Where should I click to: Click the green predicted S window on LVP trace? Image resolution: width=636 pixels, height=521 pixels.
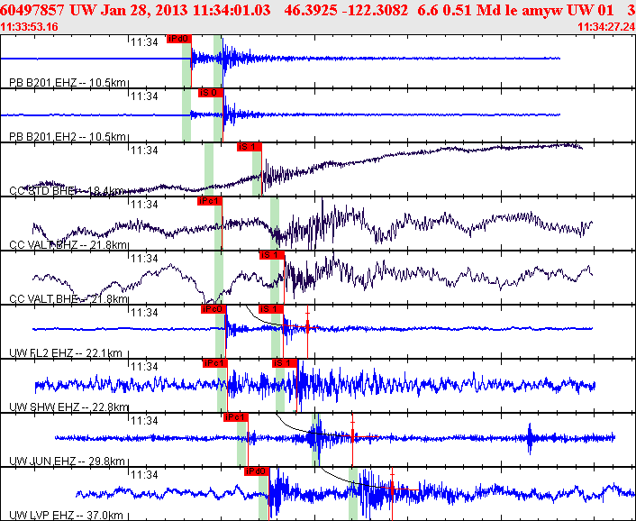(353, 494)
